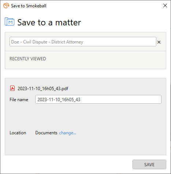The height and width of the screenshot is (174, 171).
Task: Click the SAVE button
Action: click(x=149, y=164)
